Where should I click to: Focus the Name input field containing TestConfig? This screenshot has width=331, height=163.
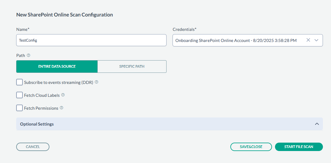point(91,40)
